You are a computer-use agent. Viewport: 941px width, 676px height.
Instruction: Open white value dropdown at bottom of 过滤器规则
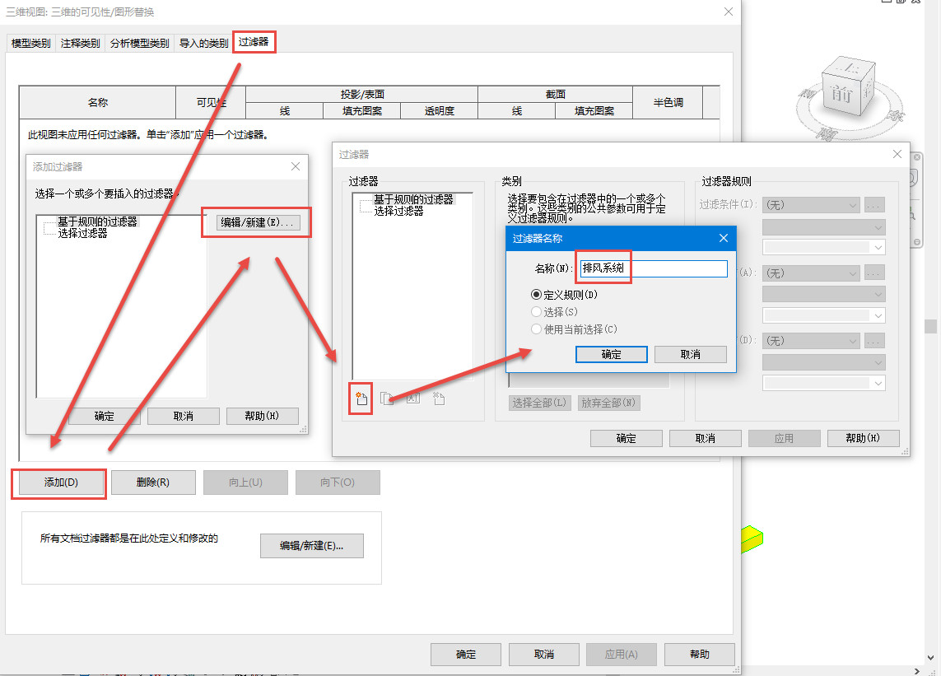(823, 383)
